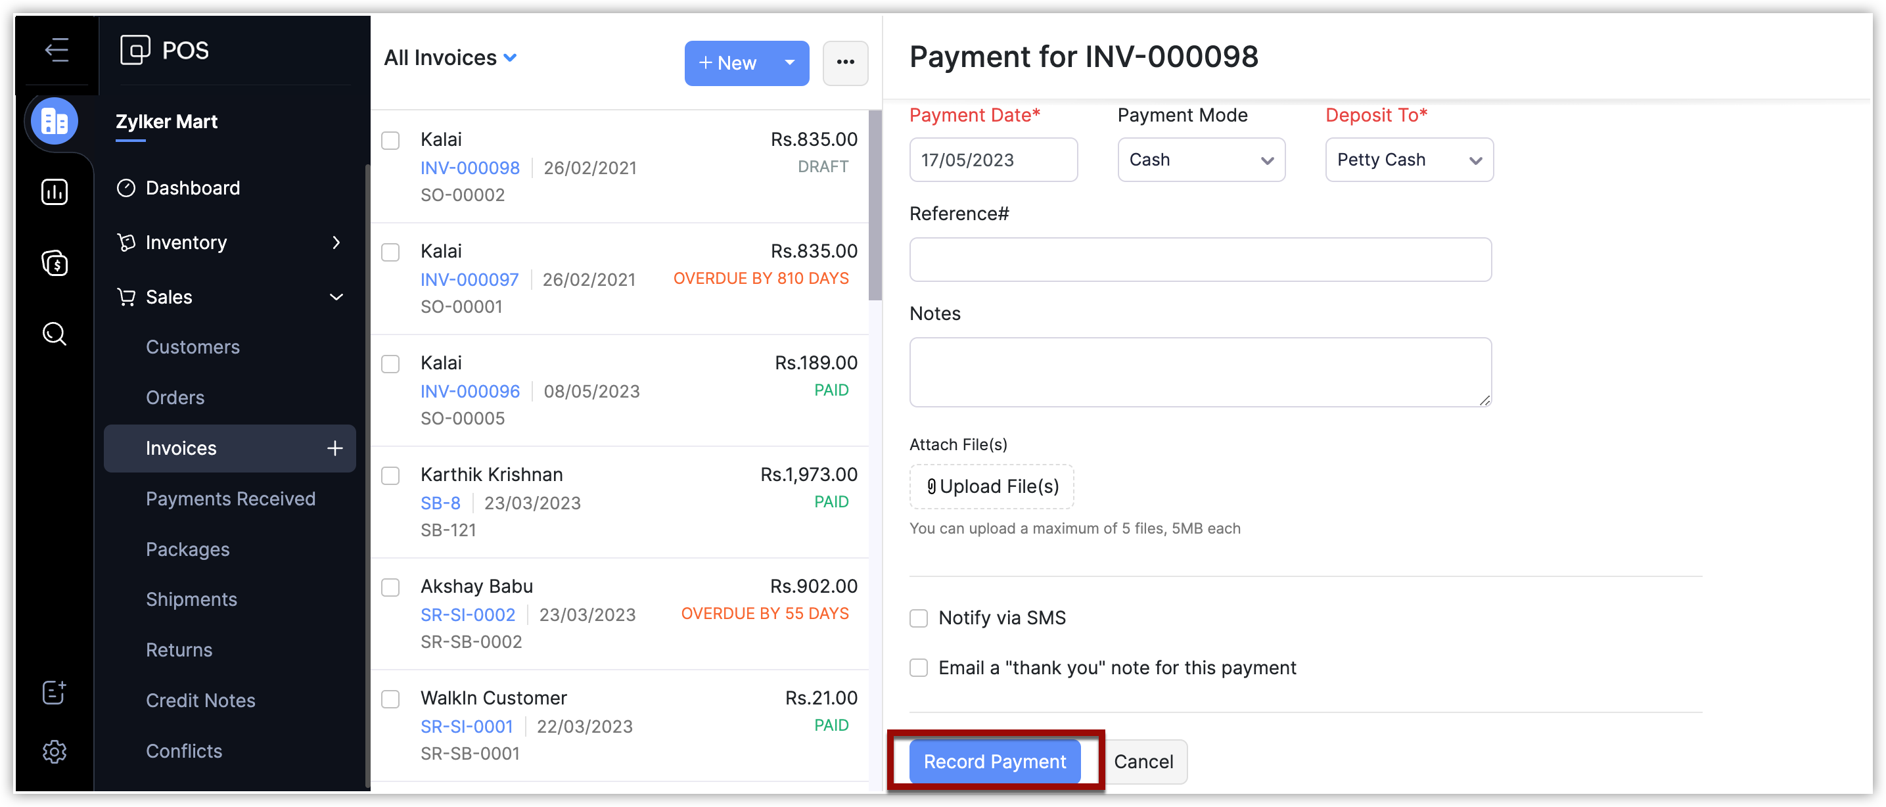The image size is (1886, 807).
Task: Go to the Dashboard menu item
Action: (193, 188)
